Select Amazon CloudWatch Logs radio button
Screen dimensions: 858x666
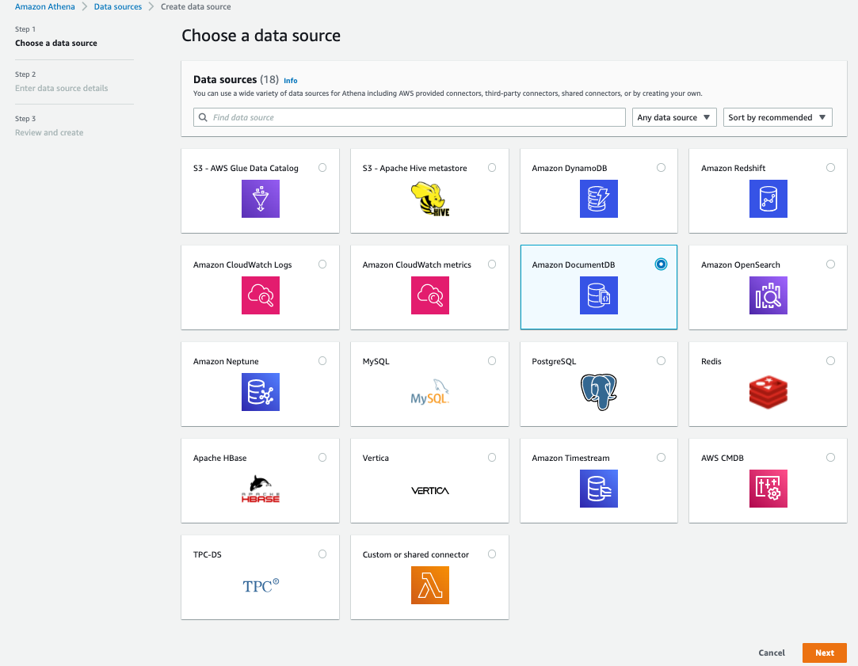tap(322, 264)
